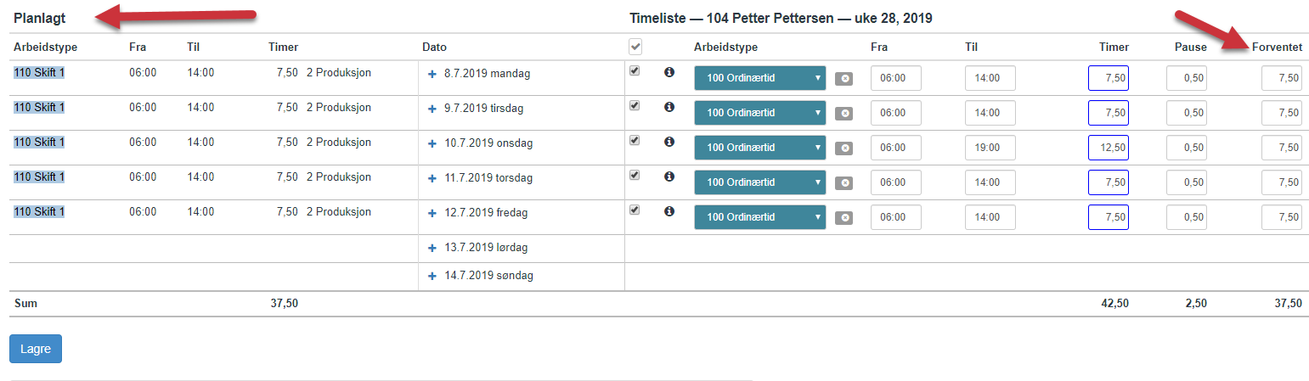
Task: Click the info icon on the fredag row
Action: pos(669,212)
